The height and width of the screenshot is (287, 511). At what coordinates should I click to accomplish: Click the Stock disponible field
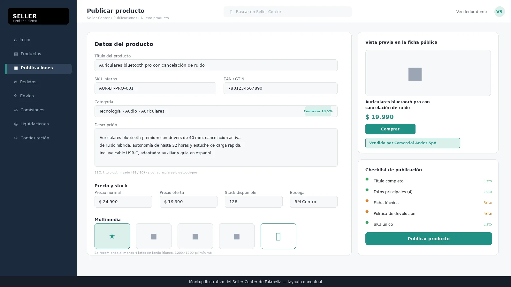pyautogui.click(x=254, y=202)
